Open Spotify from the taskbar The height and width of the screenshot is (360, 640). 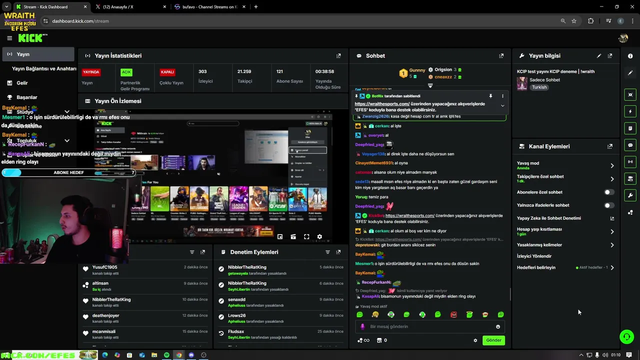pyautogui.click(x=166, y=355)
